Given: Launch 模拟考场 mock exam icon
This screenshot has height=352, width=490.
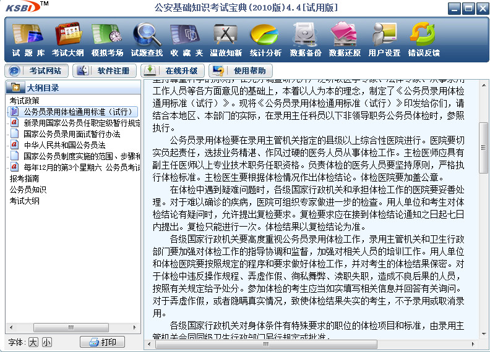Looking at the screenshot, I should [x=107, y=40].
